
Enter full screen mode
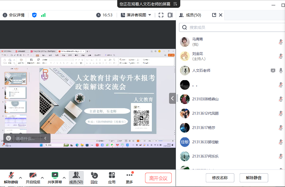[161, 15]
